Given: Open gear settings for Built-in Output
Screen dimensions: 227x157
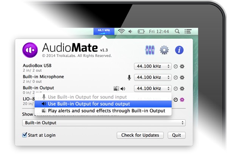Looking at the screenshot, I should (x=182, y=89).
